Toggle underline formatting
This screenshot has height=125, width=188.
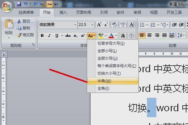[x=57, y=36]
